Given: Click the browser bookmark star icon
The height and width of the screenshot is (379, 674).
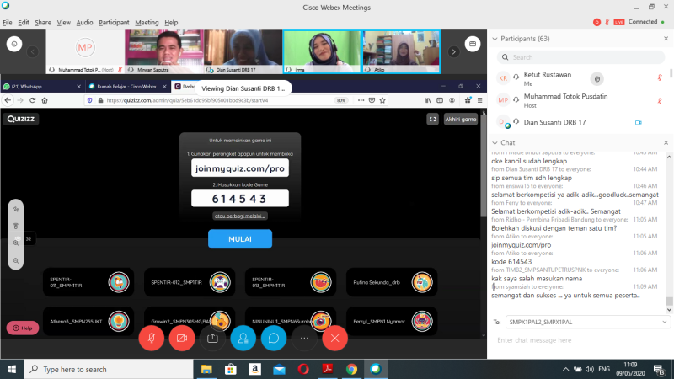Looking at the screenshot, I should coord(382,100).
